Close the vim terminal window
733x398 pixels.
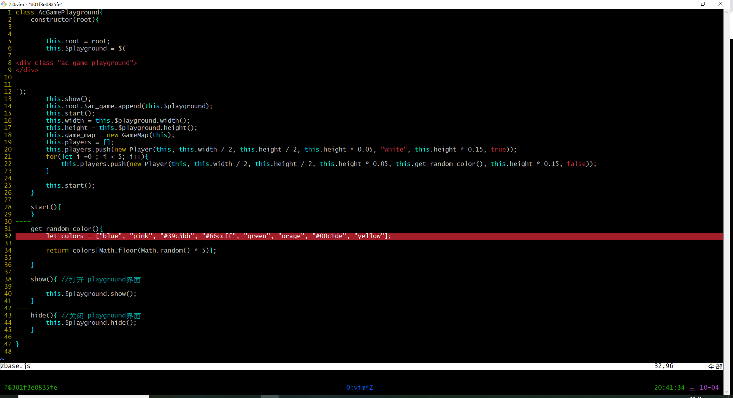point(720,4)
